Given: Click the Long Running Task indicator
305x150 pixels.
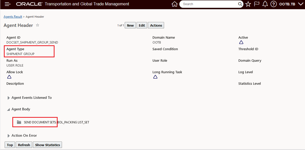Looking at the screenshot, I should point(155,77).
